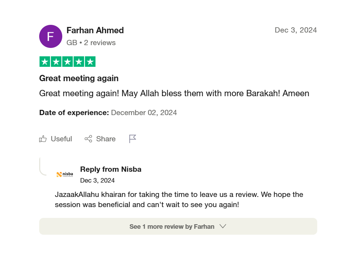Open the review title Great meeting again
362x255 pixels.
click(79, 78)
